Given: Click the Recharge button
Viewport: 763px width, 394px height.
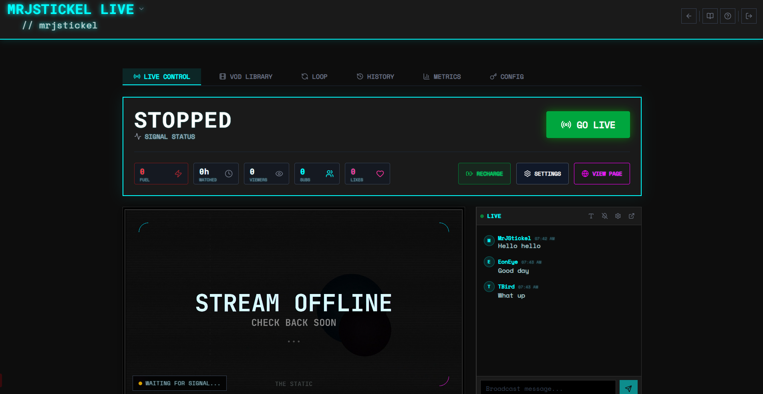Looking at the screenshot, I should click(484, 174).
